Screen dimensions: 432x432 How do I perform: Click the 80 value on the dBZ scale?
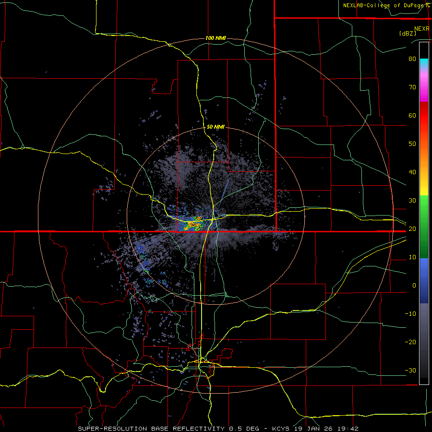coord(412,59)
